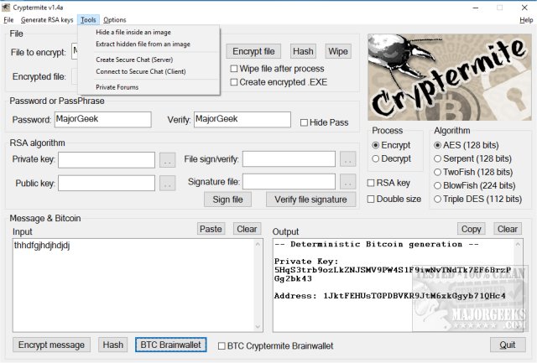The width and height of the screenshot is (537, 363).
Task: Open Private Forums entry
Action: 149,87
